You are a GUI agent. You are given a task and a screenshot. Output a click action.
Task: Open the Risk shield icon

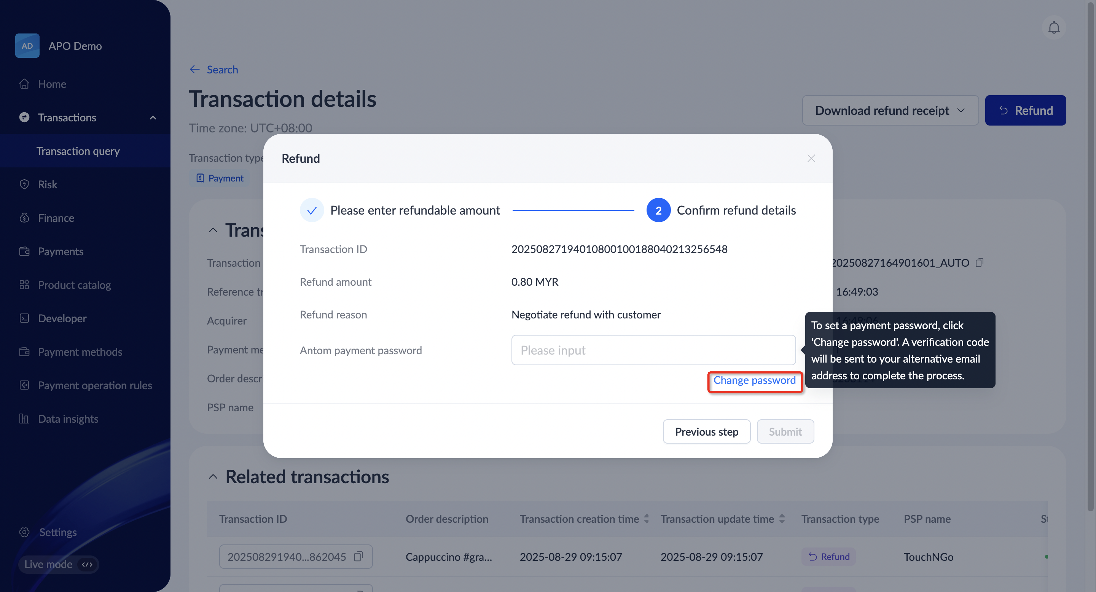(24, 184)
